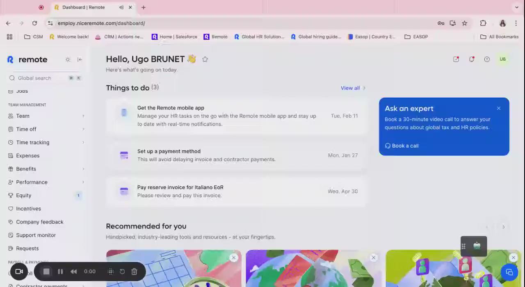Screen dimensions: 525x287
Task: Favorite the dashboard with star icon
Action: (x=205, y=59)
